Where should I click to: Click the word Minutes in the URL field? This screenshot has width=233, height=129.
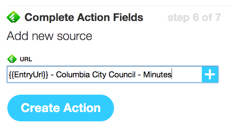[157, 74]
